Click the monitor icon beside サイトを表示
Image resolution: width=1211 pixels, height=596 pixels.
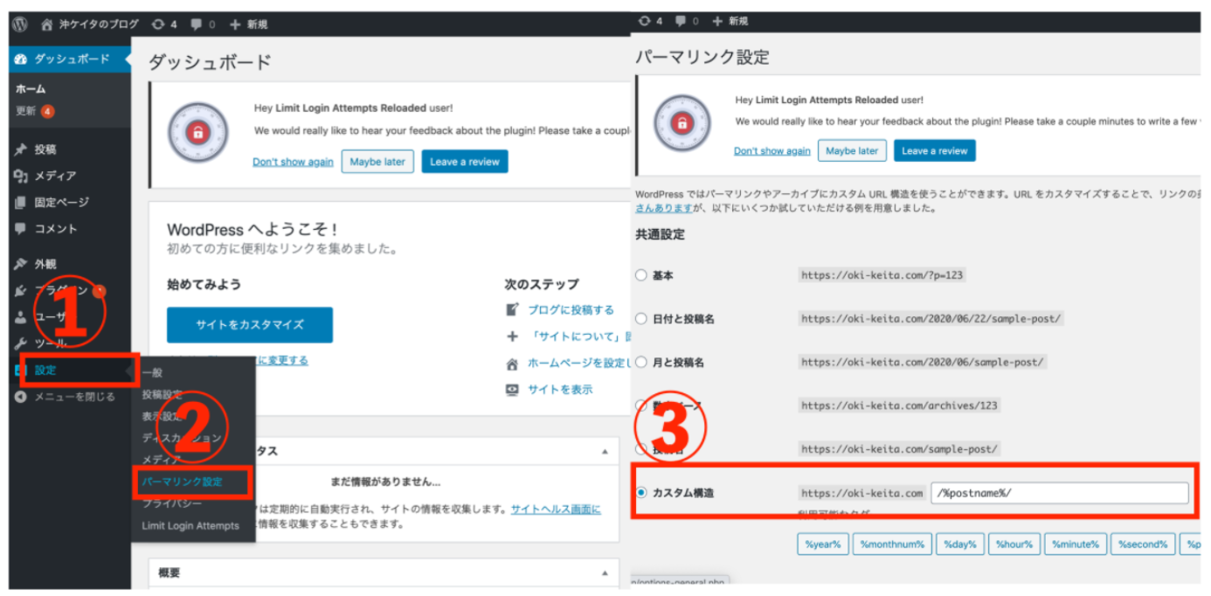point(513,390)
